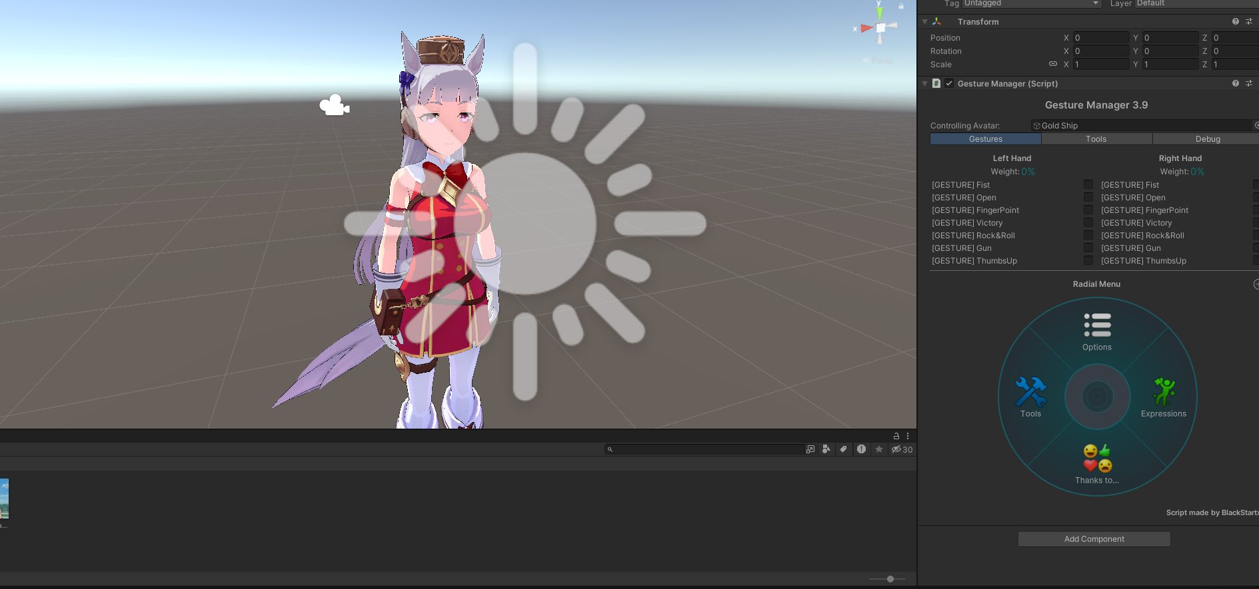1259x589 pixels.
Task: Save search to Favorites with star icon
Action: pyautogui.click(x=879, y=449)
